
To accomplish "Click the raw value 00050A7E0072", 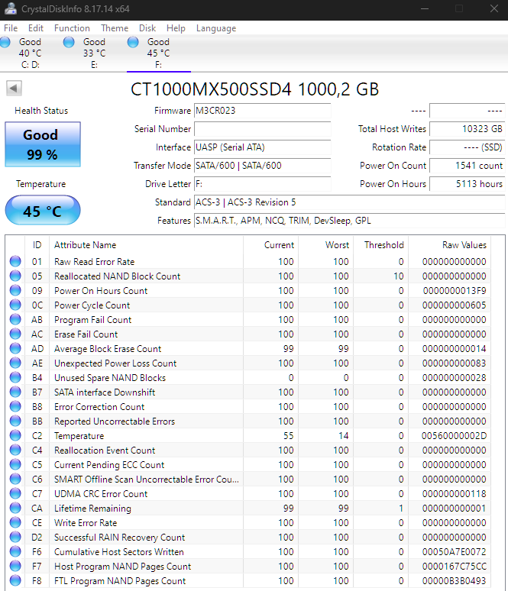I will coord(454,552).
